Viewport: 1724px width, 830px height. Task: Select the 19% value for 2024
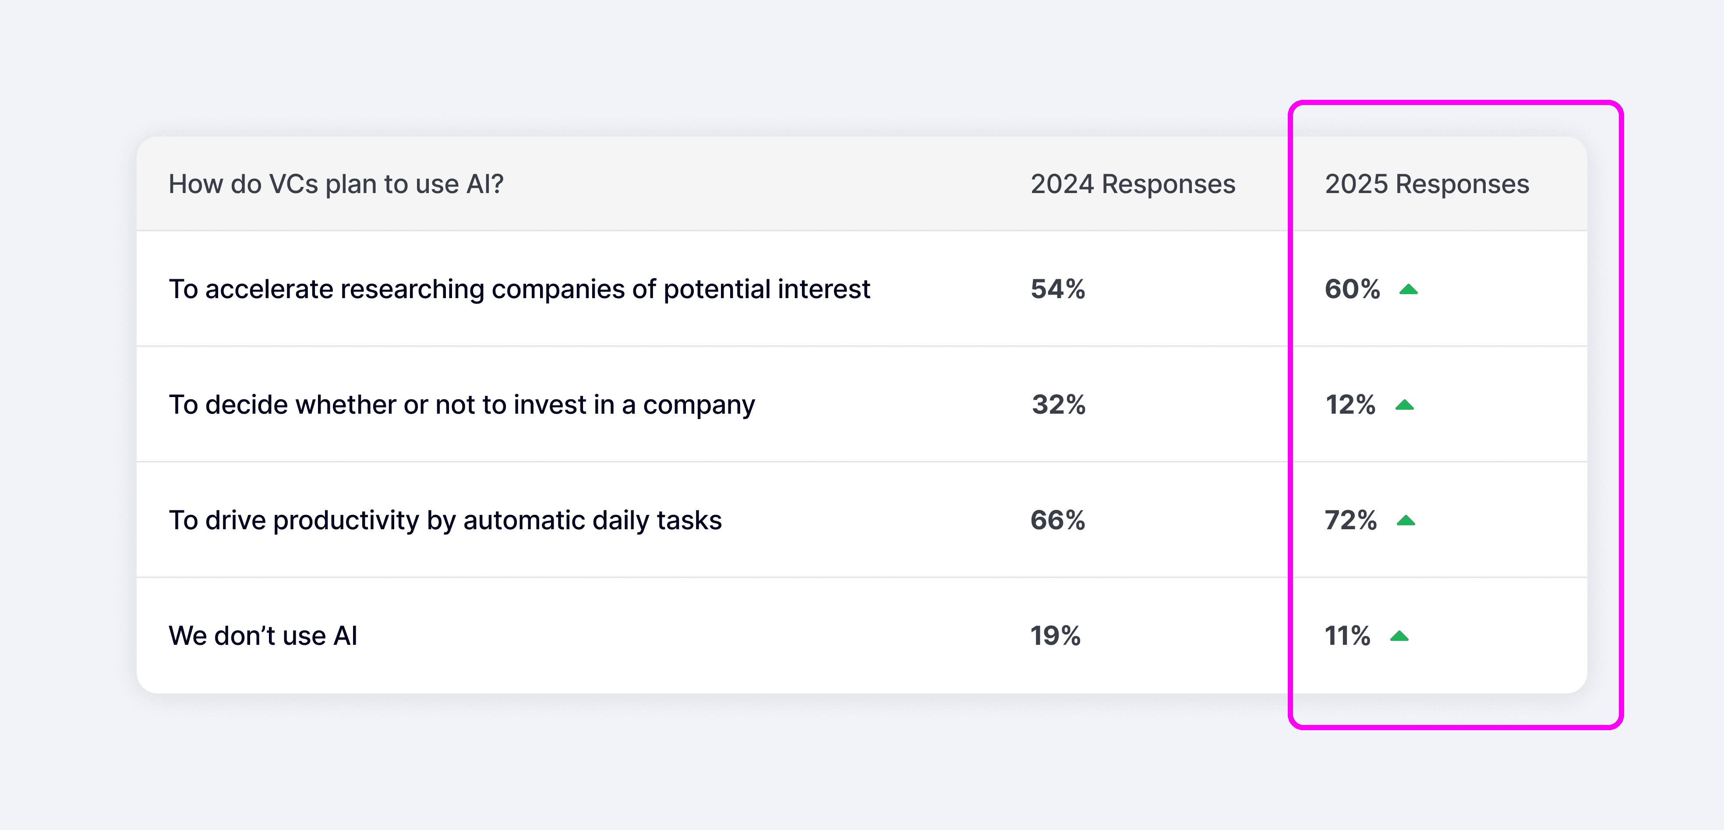click(x=1055, y=635)
